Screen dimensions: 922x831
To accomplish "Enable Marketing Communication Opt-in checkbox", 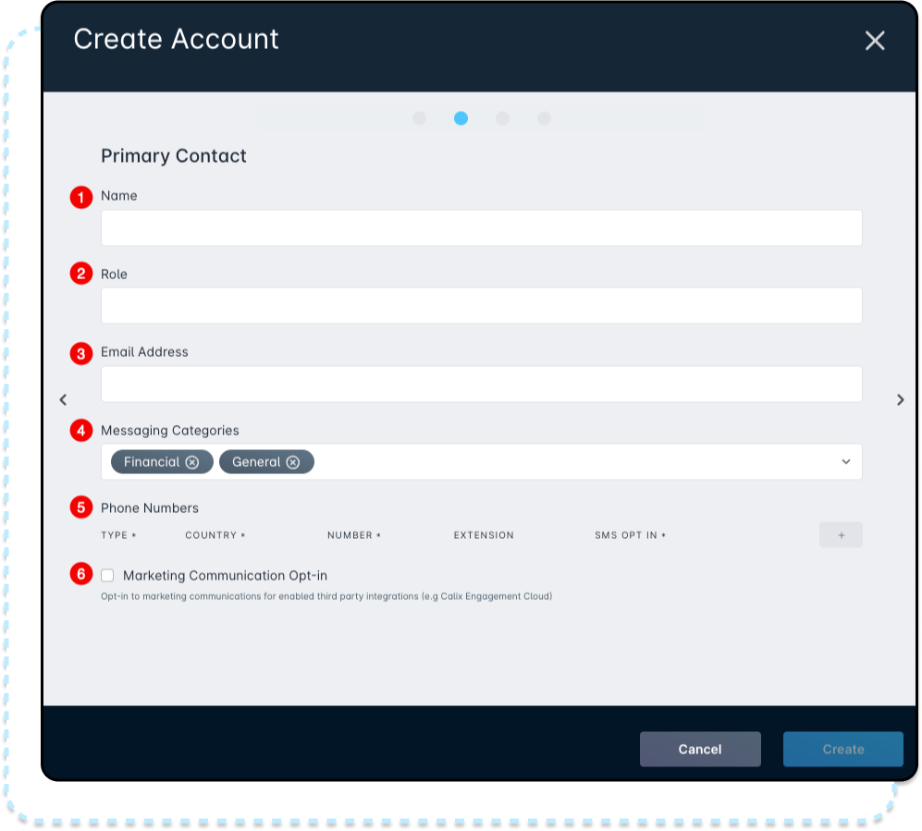I will [x=107, y=575].
